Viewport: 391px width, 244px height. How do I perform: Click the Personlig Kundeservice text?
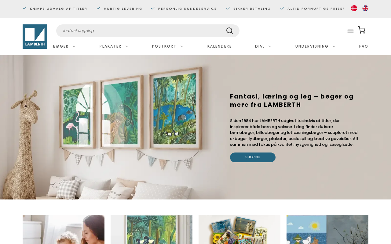(187, 9)
